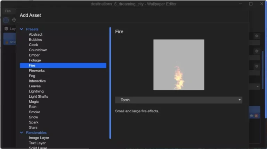Click the circular globe tool icon in toolbar

pyautogui.click(x=6, y=20)
